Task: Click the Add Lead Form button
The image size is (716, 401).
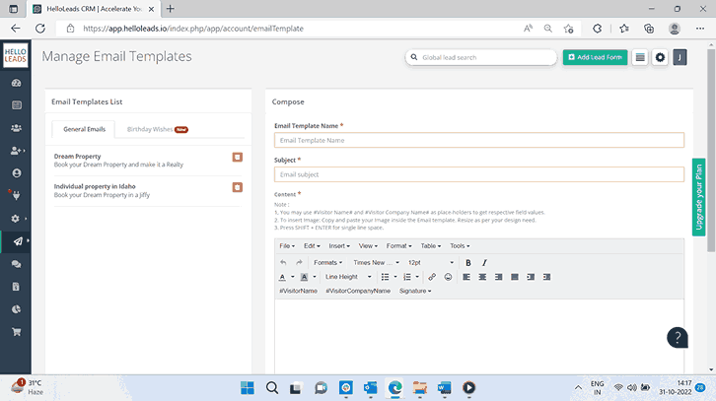Action: coord(595,57)
